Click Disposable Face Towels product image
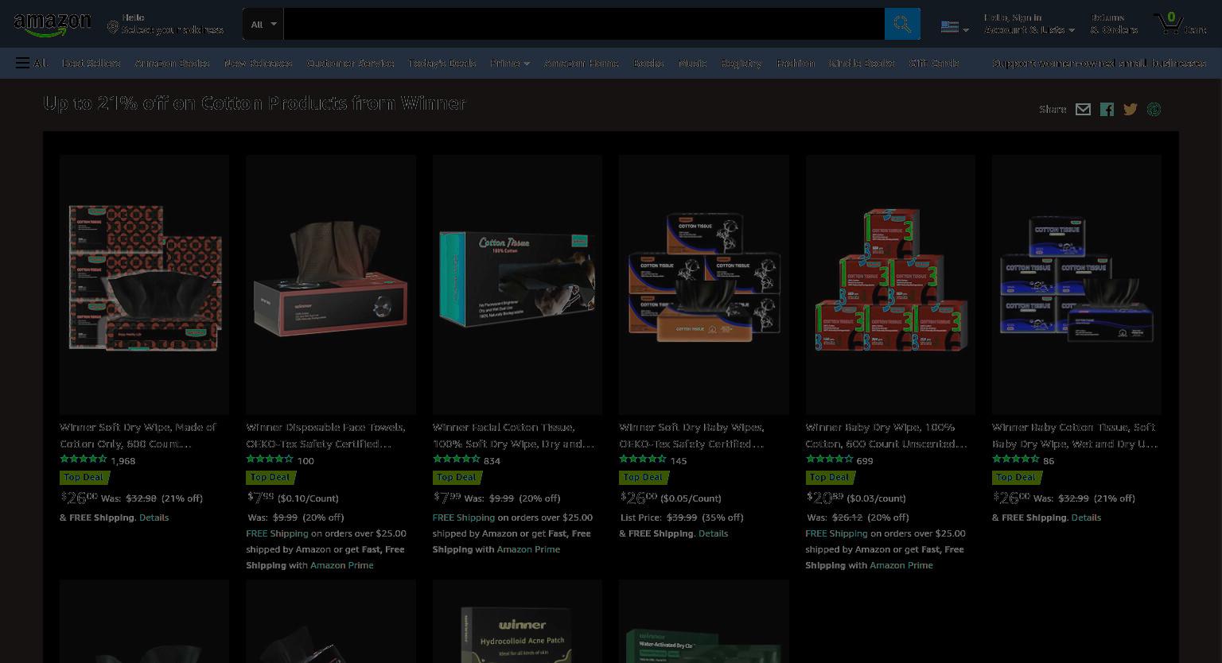Screen dimensions: 1222x663 click(x=331, y=285)
